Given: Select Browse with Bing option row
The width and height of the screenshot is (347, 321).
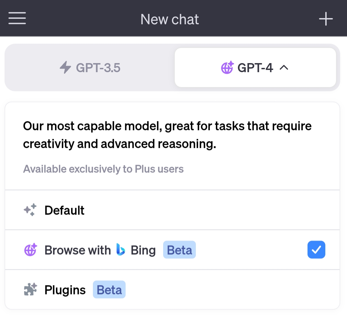Looking at the screenshot, I should (x=172, y=250).
